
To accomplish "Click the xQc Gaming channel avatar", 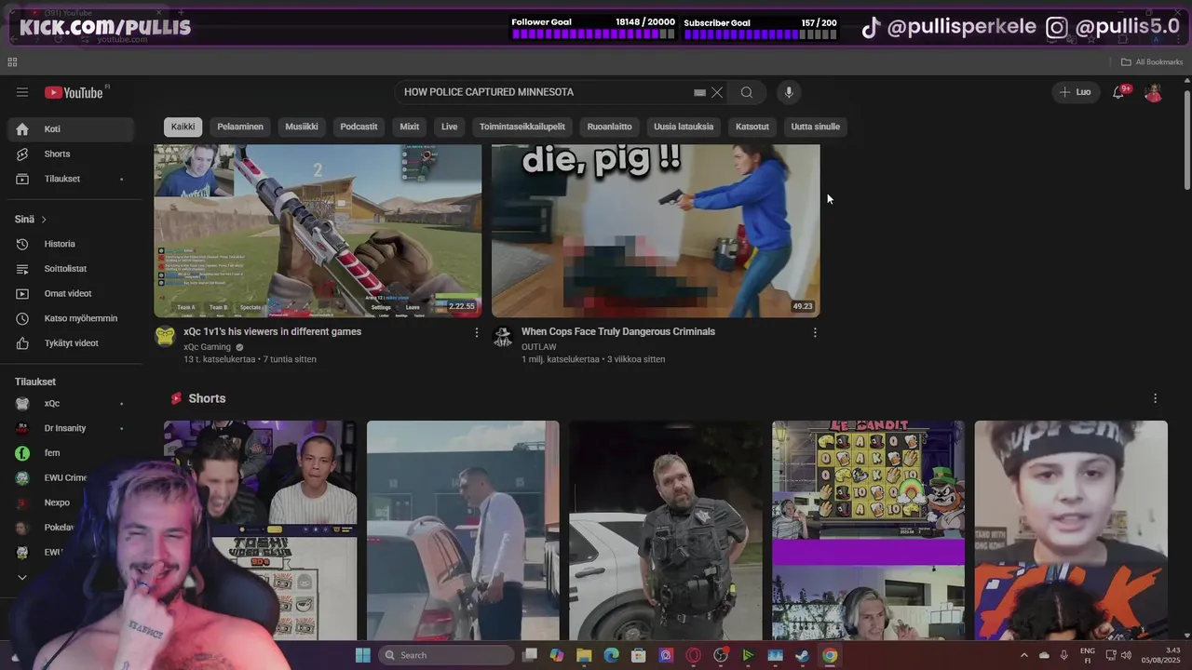I will (165, 336).
